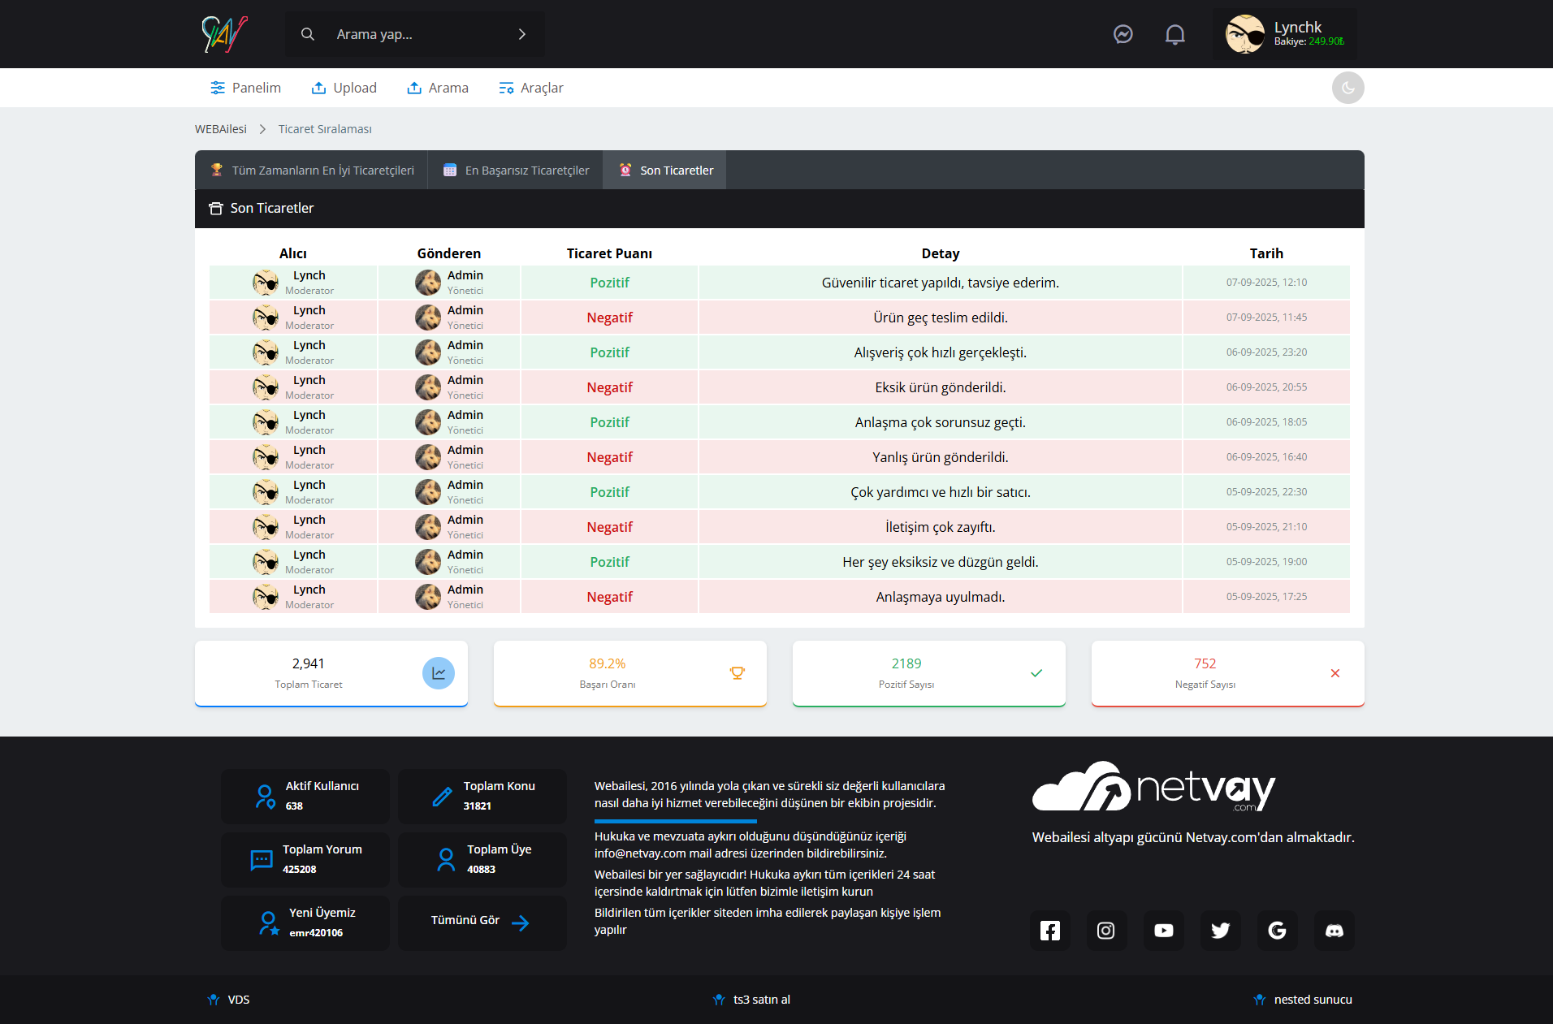Click the Ticaret Puanı column header
1553x1024 pixels.
click(609, 253)
